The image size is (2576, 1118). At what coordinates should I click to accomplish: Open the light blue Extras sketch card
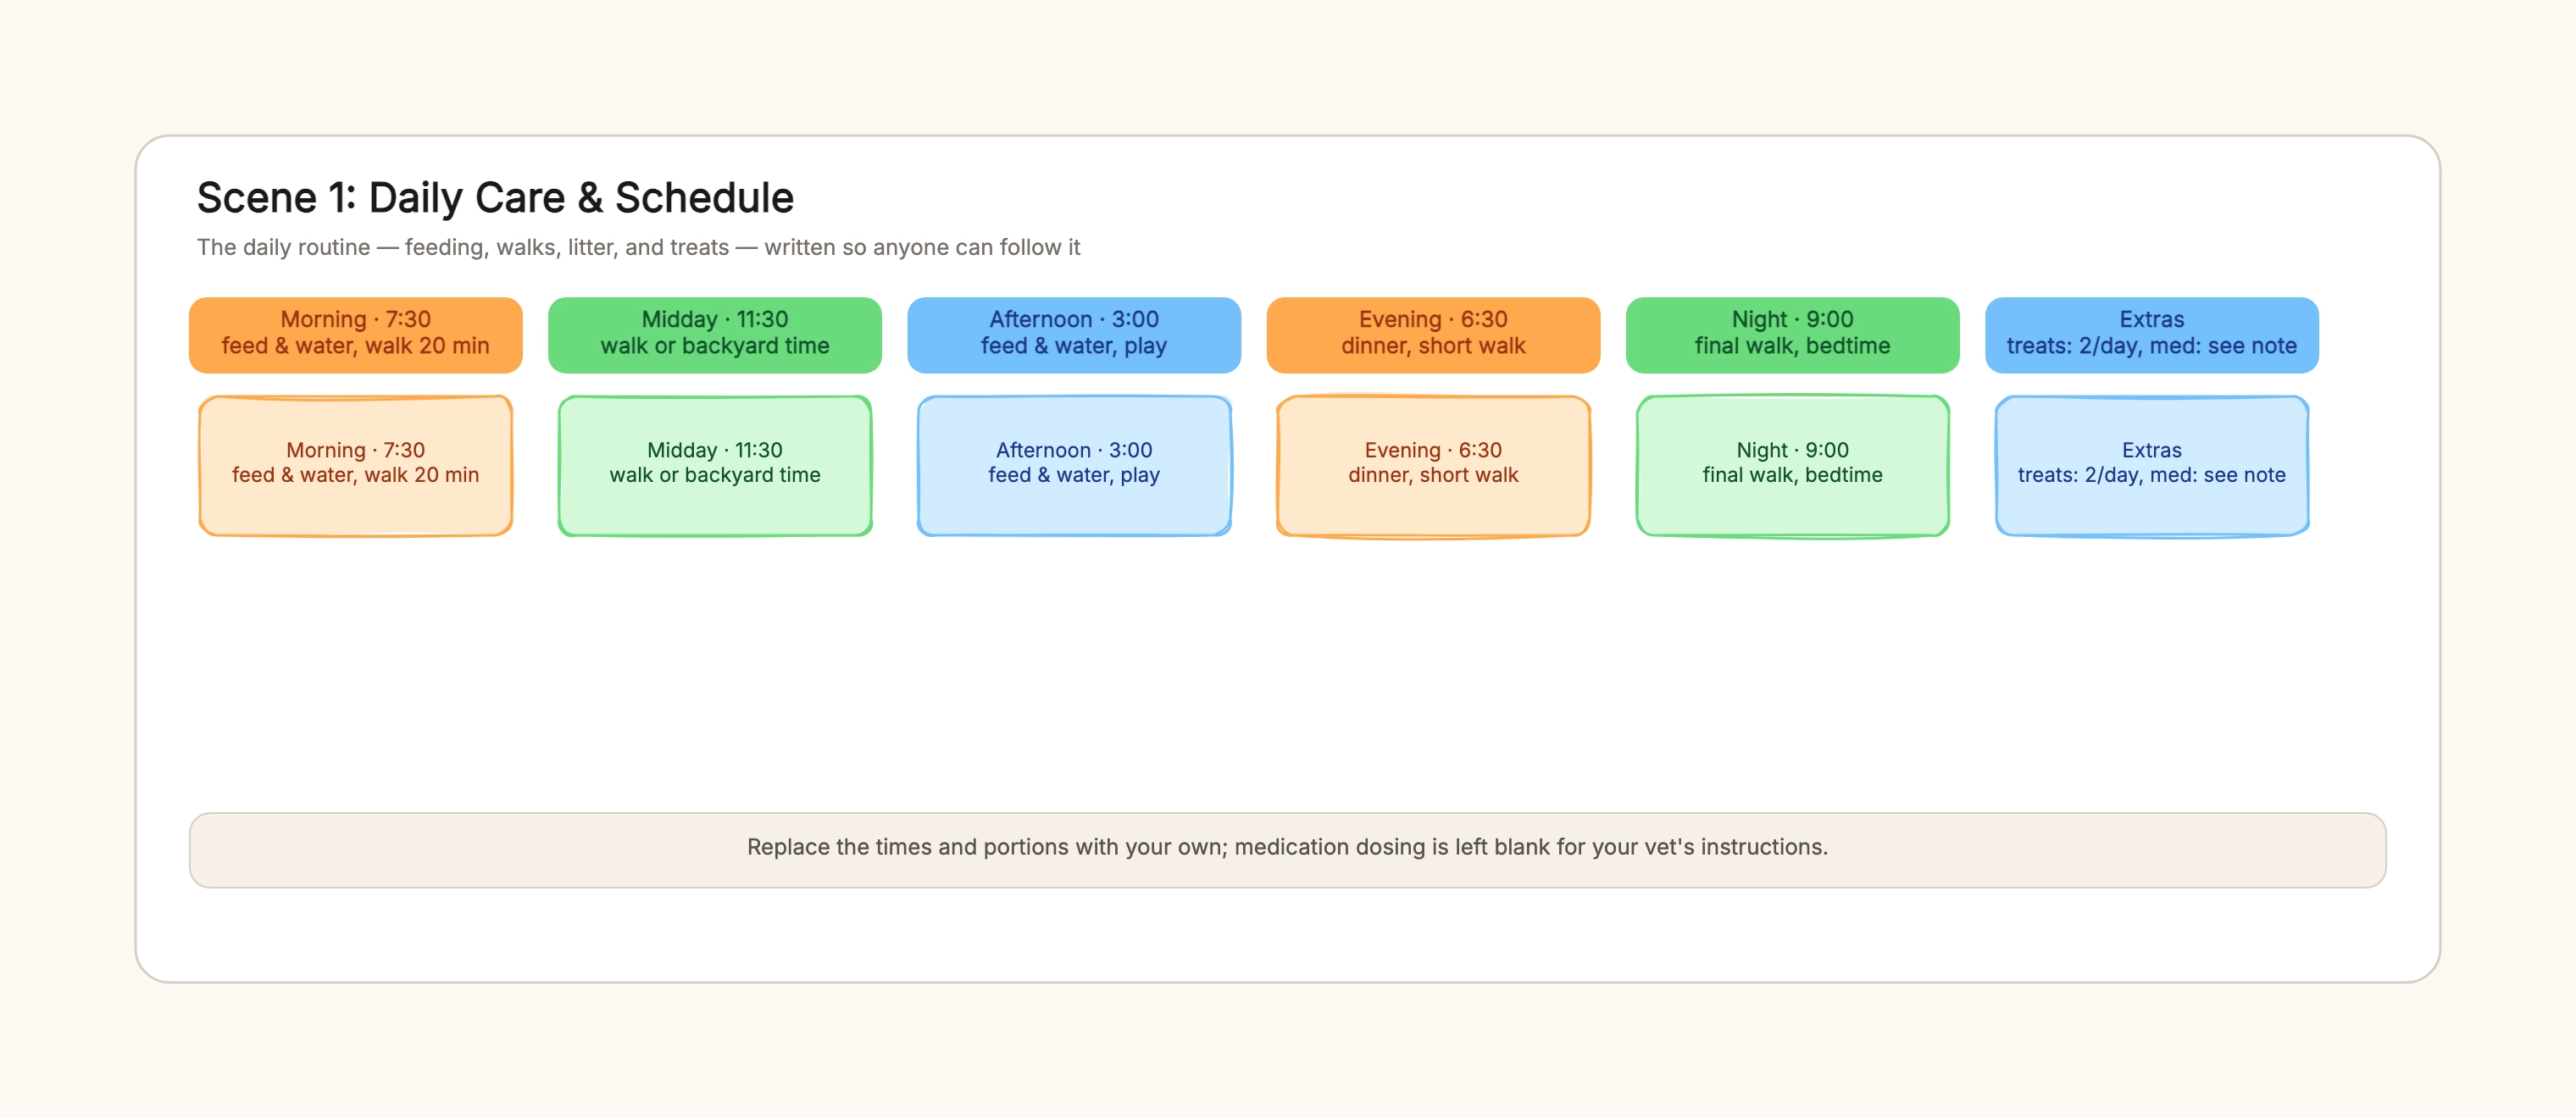click(x=2151, y=466)
